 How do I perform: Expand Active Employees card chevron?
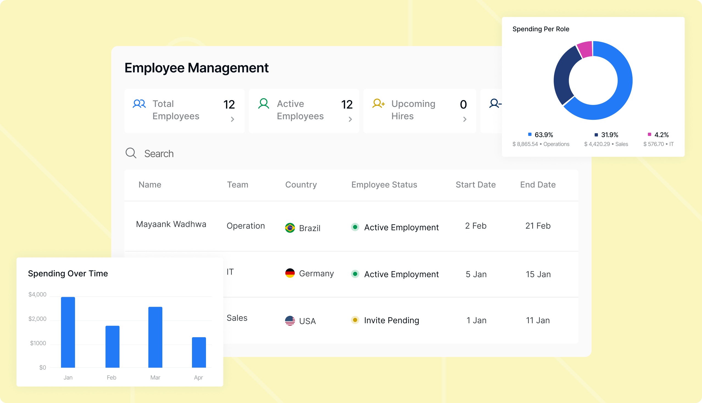pyautogui.click(x=350, y=119)
